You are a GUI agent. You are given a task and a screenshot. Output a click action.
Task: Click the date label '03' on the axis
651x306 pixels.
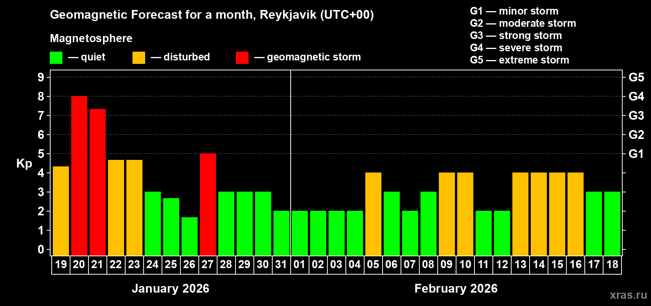(336, 264)
